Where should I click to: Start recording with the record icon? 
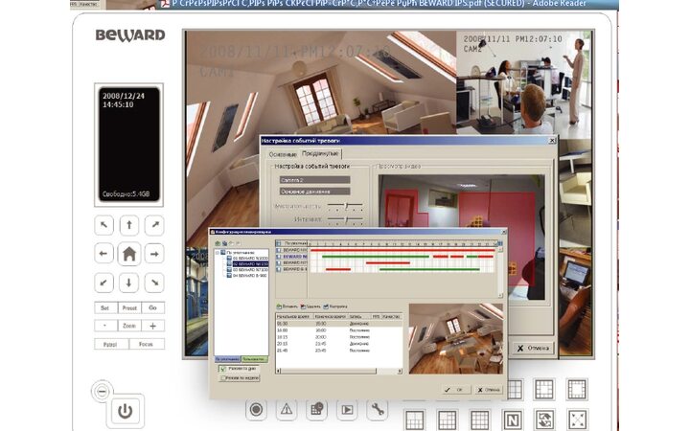(x=256, y=410)
